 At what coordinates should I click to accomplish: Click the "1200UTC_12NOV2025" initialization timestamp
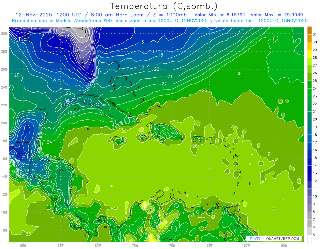(182, 21)
